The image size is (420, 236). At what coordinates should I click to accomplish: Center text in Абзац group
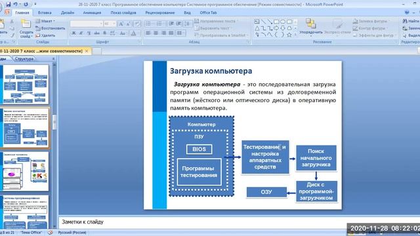click(x=156, y=33)
